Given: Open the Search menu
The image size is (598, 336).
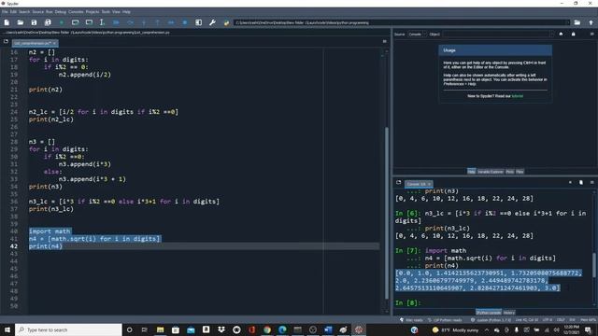Looking at the screenshot, I should 24,12.
